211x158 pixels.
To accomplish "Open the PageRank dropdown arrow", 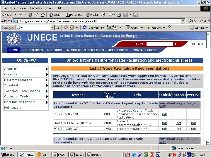I will click(120, 28).
